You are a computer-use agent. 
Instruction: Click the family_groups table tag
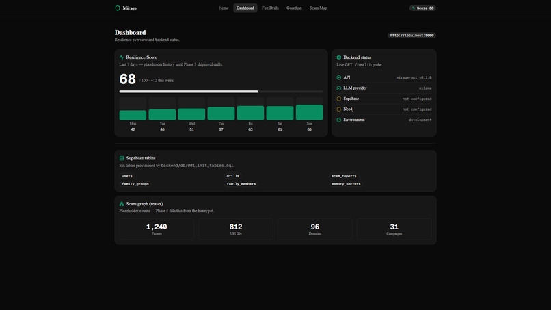[x=135, y=184]
